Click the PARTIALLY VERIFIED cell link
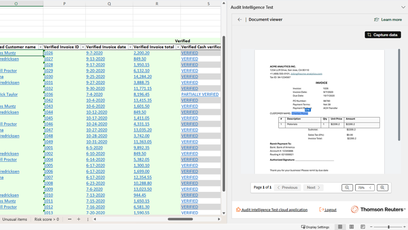 click(200, 94)
